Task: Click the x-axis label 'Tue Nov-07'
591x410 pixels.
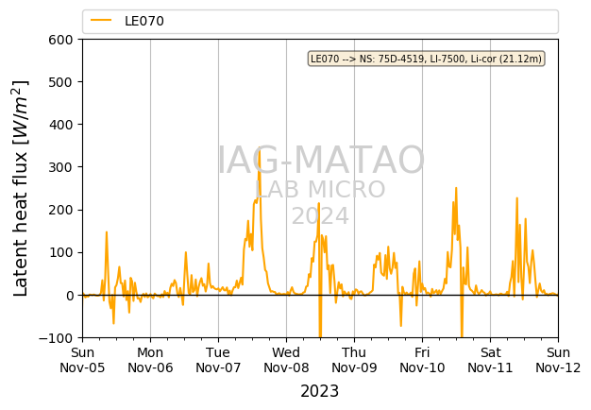Action: click(x=218, y=360)
